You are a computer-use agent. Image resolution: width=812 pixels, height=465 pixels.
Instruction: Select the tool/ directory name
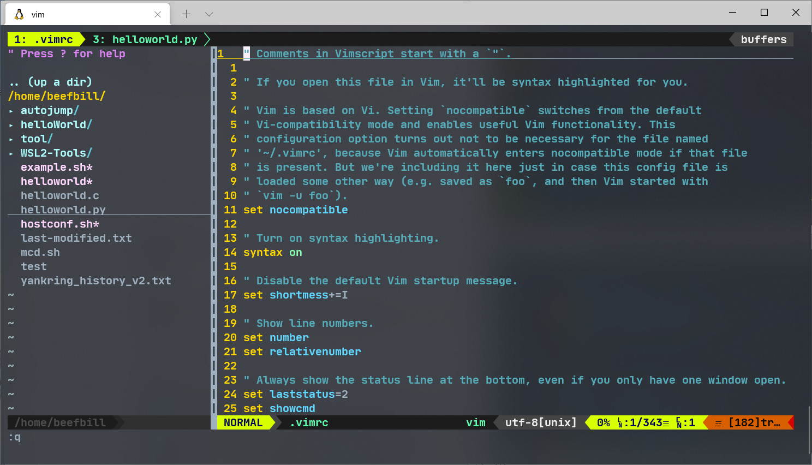click(x=37, y=139)
